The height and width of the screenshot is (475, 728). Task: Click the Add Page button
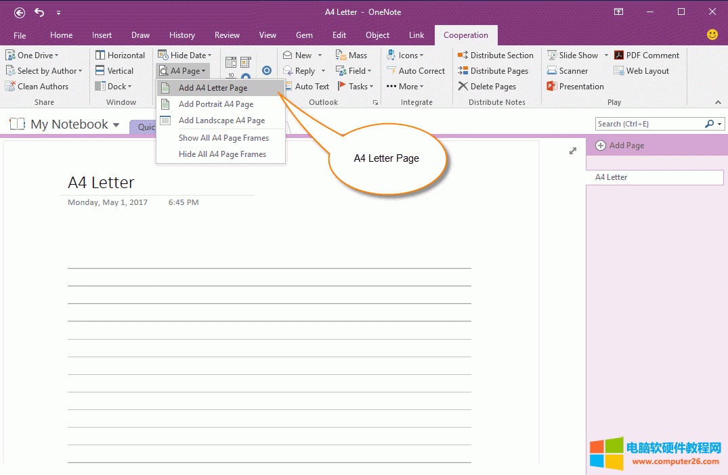(620, 145)
